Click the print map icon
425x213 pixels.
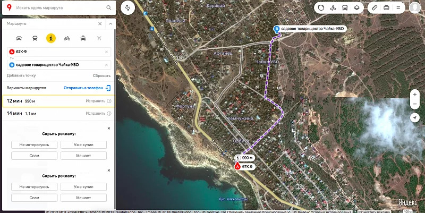pyautogui.click(x=386, y=8)
